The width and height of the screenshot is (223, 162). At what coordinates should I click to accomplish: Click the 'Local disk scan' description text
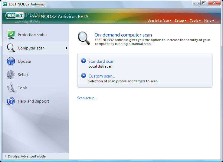click(100, 66)
